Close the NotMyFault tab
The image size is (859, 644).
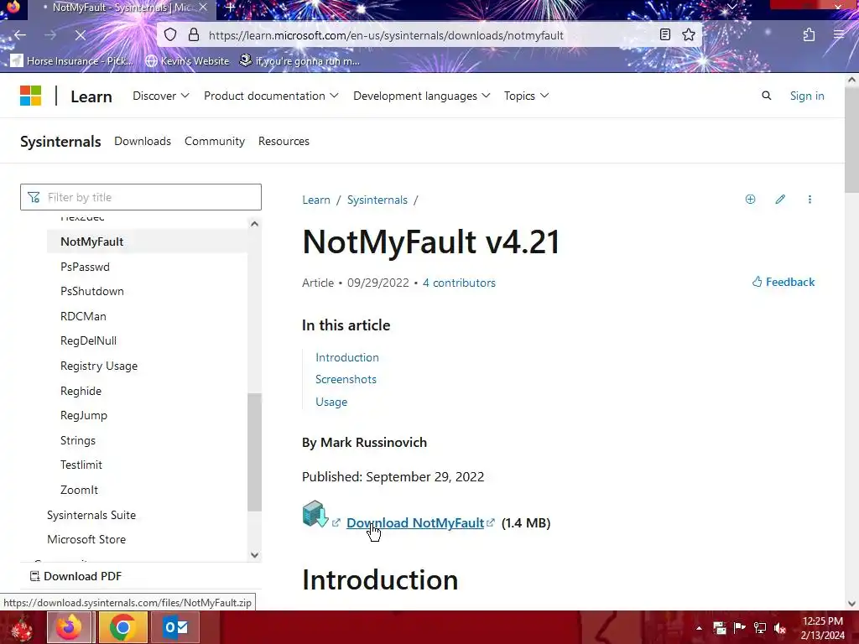coord(203,8)
